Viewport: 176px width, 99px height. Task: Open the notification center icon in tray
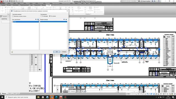coord(173,97)
